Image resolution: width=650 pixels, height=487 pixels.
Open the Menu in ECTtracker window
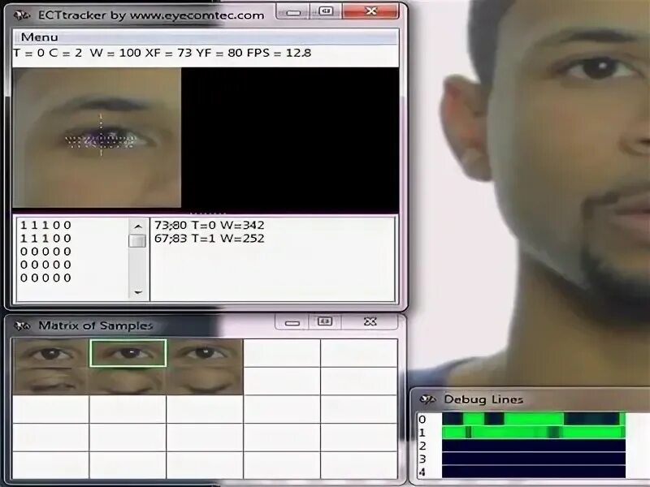coord(39,37)
